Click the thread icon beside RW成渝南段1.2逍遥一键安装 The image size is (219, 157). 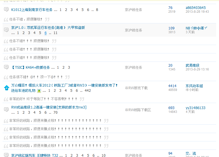6,109
